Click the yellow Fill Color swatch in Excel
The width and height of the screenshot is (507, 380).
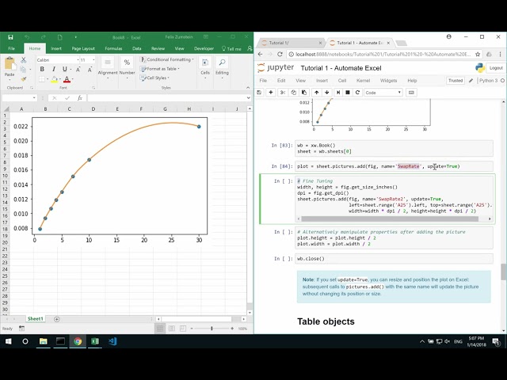click(55, 79)
